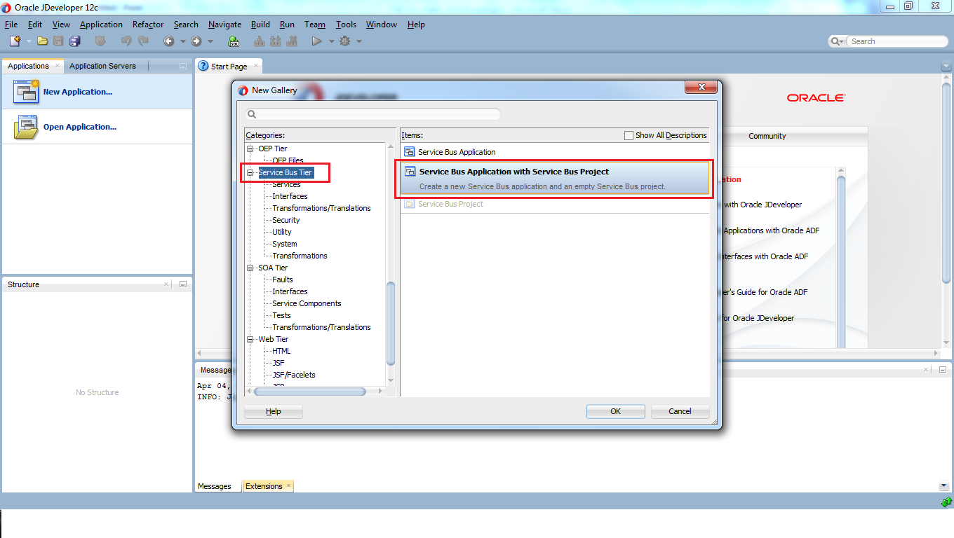This screenshot has width=954, height=538.
Task: Click the Categories horizontal scrollbar thumb
Action: (x=309, y=392)
